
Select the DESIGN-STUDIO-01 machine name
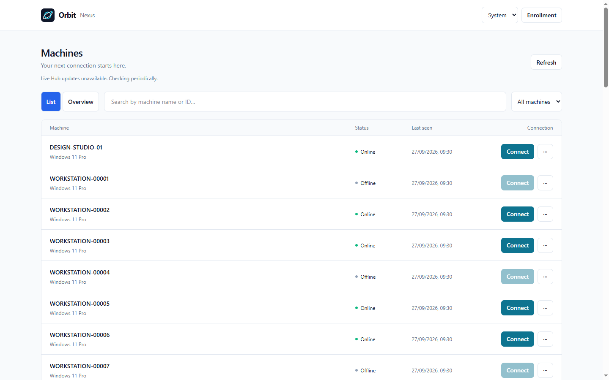point(76,147)
